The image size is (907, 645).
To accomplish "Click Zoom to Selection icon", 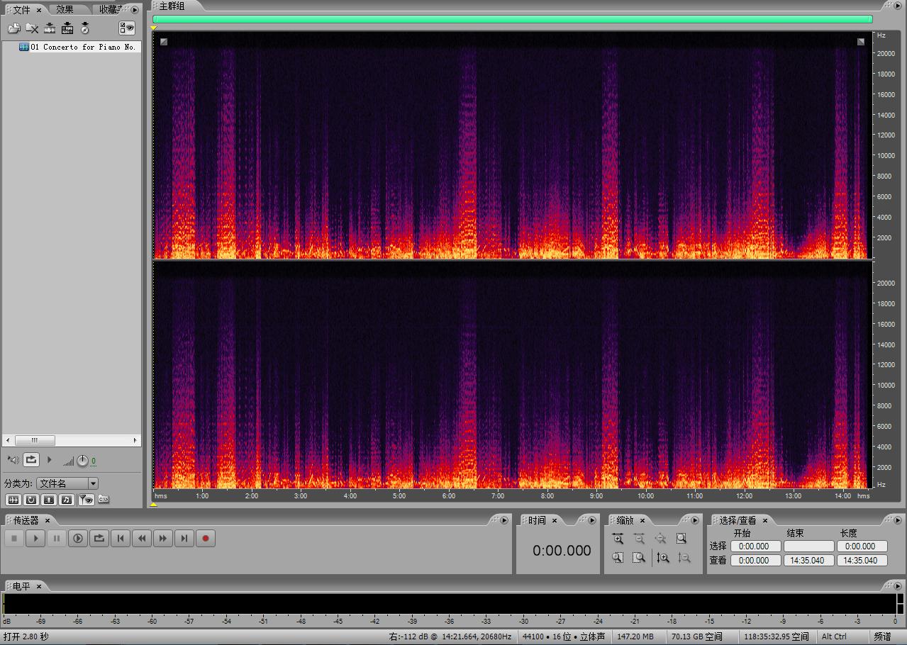I will coord(681,539).
